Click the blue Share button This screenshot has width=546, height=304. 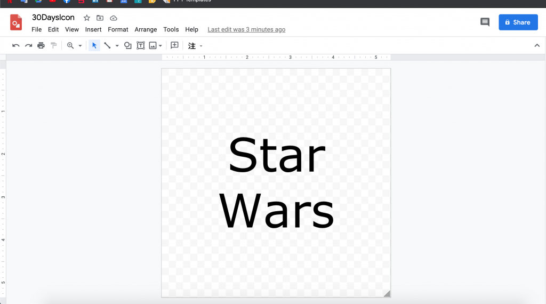(x=518, y=22)
